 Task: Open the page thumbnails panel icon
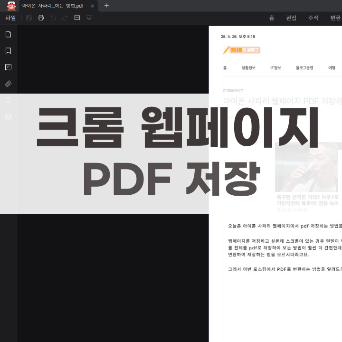click(8, 35)
